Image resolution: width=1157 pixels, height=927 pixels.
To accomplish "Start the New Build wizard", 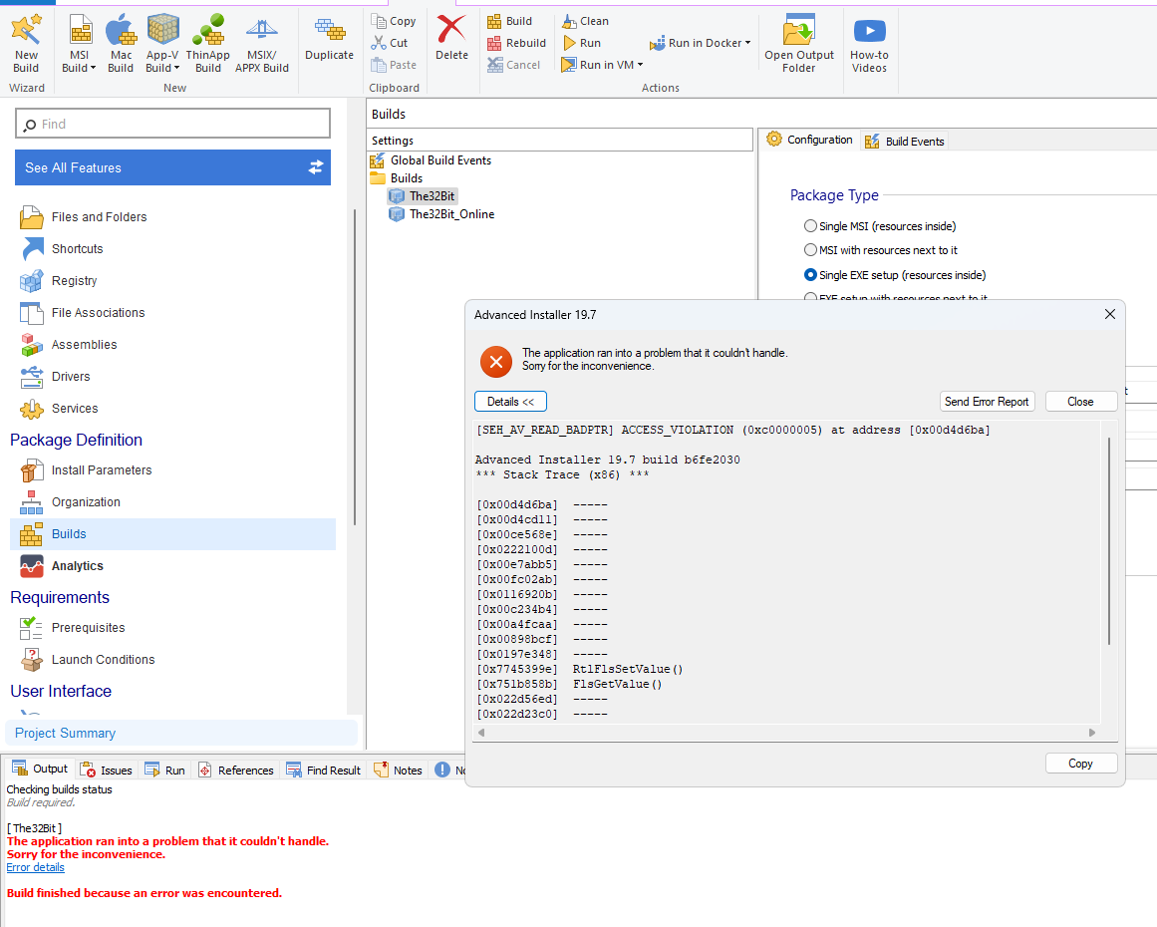I will 26,42.
